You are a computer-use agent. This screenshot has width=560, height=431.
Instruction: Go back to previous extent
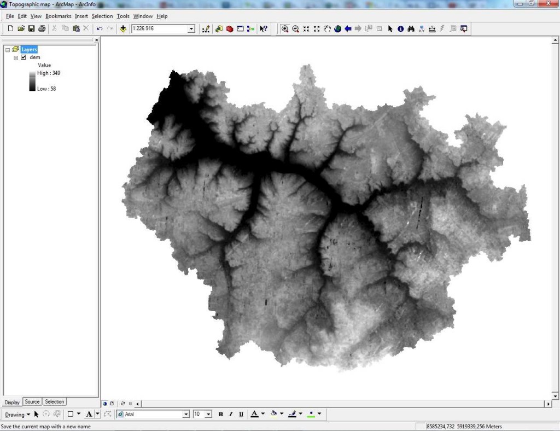pyautogui.click(x=348, y=29)
